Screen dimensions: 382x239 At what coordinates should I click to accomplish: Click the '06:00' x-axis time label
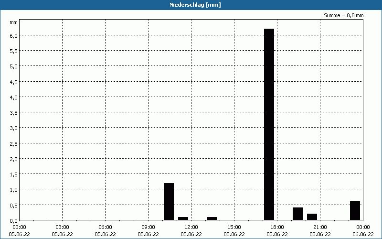(105, 228)
